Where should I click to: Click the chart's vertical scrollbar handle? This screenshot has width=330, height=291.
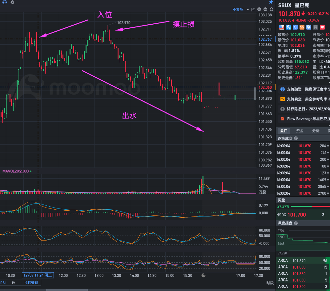coord(255,94)
